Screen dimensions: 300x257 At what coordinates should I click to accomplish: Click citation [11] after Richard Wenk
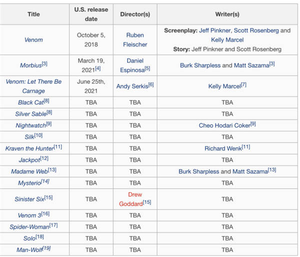click(246, 146)
